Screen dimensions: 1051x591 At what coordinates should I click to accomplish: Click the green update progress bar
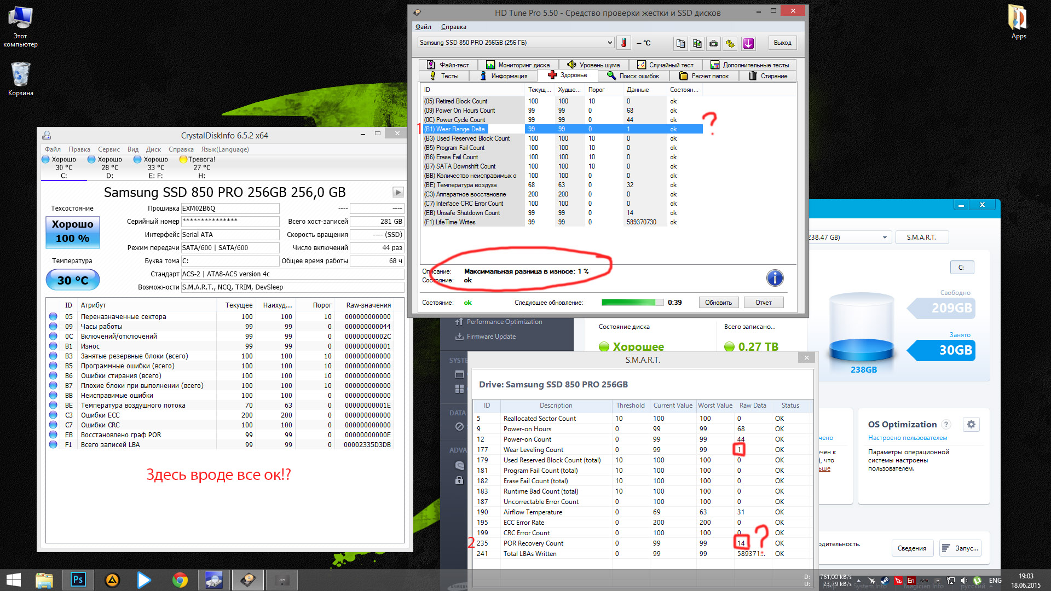[628, 303]
